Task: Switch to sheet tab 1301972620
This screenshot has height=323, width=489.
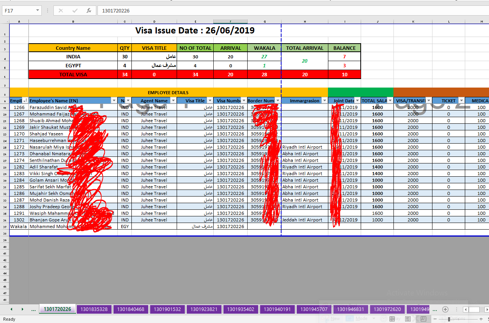Action: coord(387,309)
